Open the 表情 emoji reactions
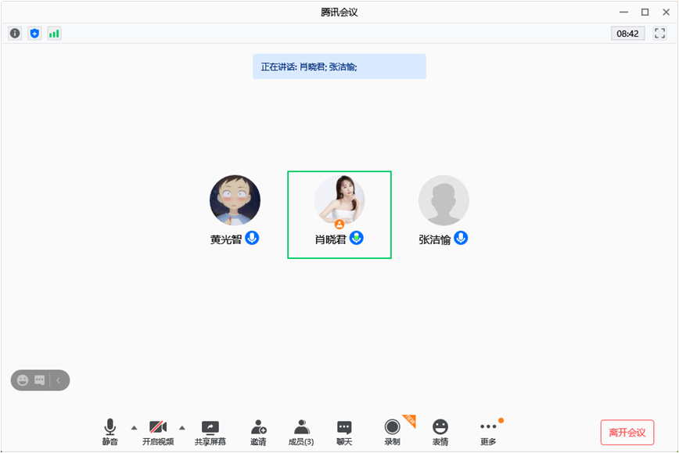This screenshot has height=453, width=679. [440, 432]
